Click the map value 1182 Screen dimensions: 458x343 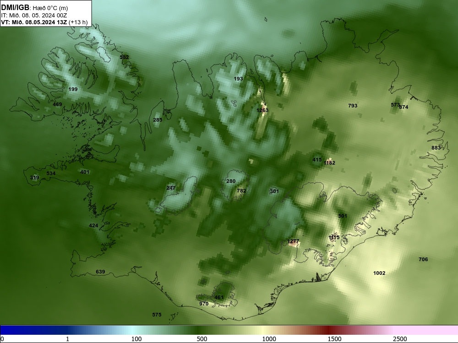tap(329, 163)
